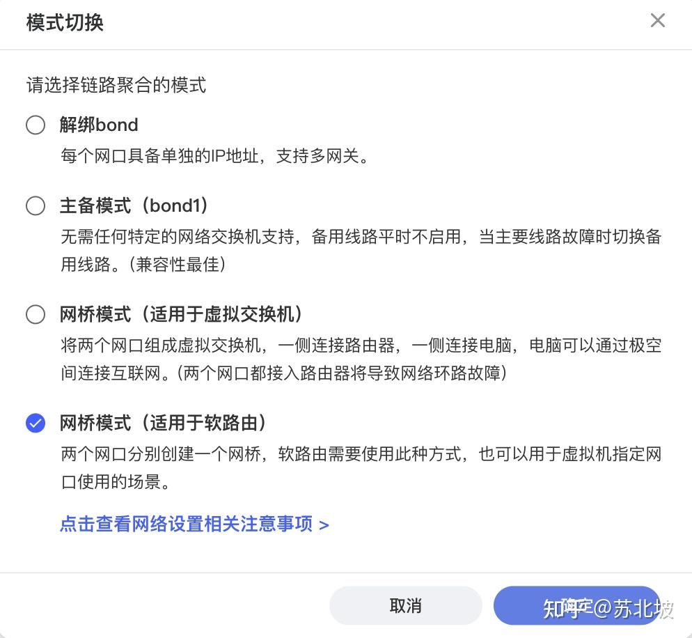Select the 主备模式（bond1）radio button

tap(35, 205)
